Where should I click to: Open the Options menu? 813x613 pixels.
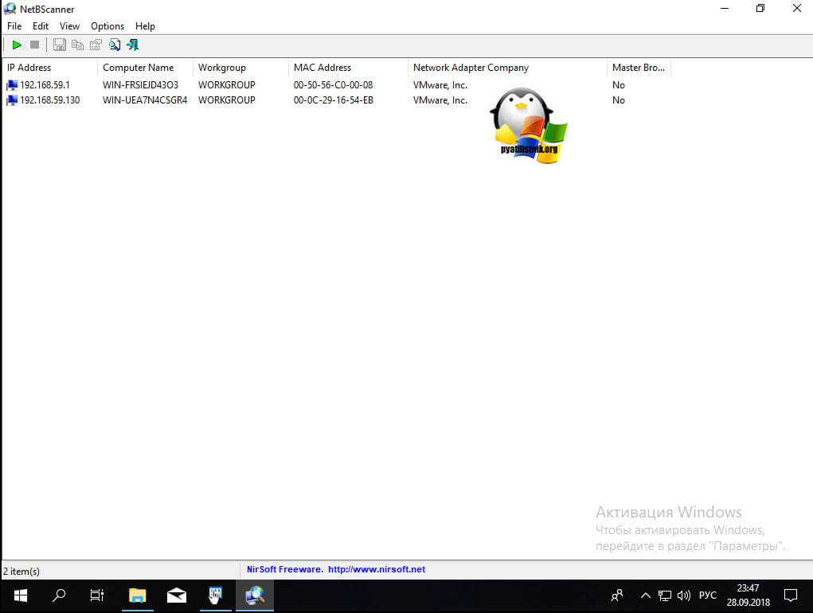coord(107,26)
